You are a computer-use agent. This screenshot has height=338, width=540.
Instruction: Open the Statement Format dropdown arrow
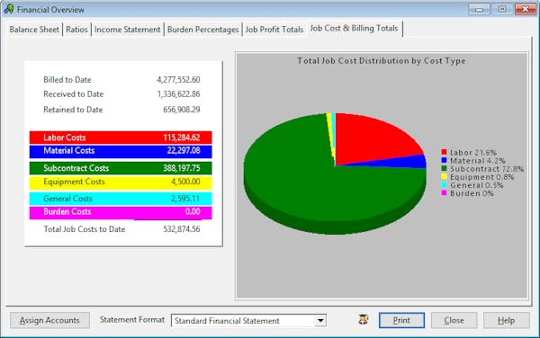coord(320,321)
